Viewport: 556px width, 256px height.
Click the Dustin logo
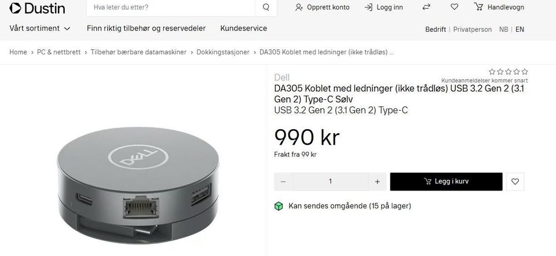37,8
